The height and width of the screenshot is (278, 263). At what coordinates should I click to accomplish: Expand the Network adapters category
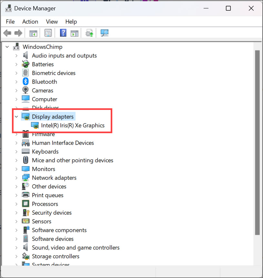coord(16,178)
